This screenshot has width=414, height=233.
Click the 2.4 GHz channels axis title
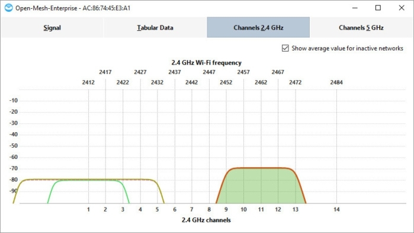[x=206, y=220]
